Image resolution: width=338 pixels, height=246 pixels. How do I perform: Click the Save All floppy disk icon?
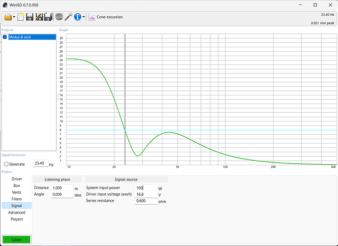tap(48, 17)
